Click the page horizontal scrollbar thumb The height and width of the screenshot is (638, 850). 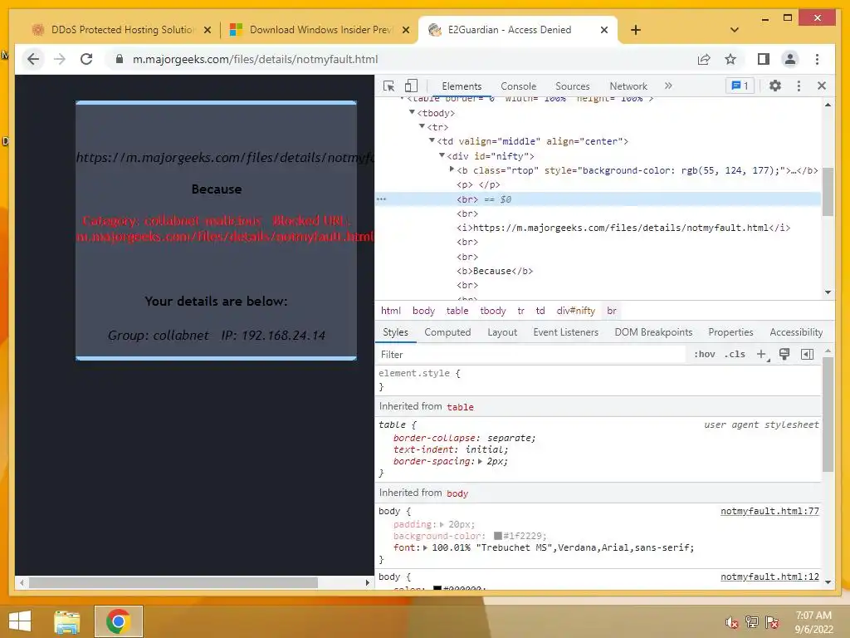coord(173,582)
